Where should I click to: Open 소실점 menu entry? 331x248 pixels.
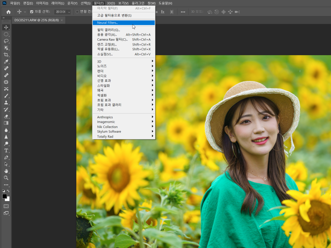[x=124, y=54]
